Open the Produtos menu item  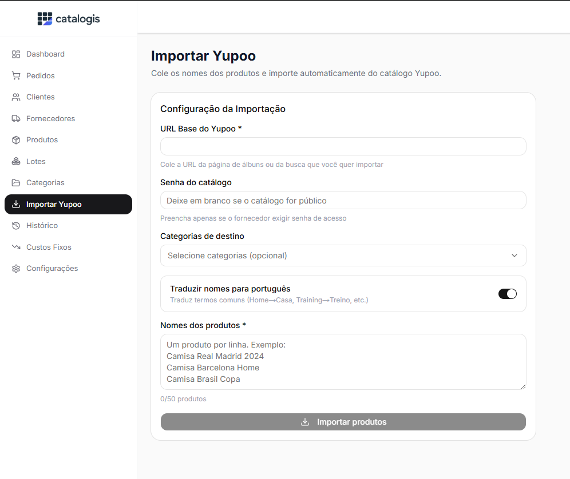(x=68, y=140)
